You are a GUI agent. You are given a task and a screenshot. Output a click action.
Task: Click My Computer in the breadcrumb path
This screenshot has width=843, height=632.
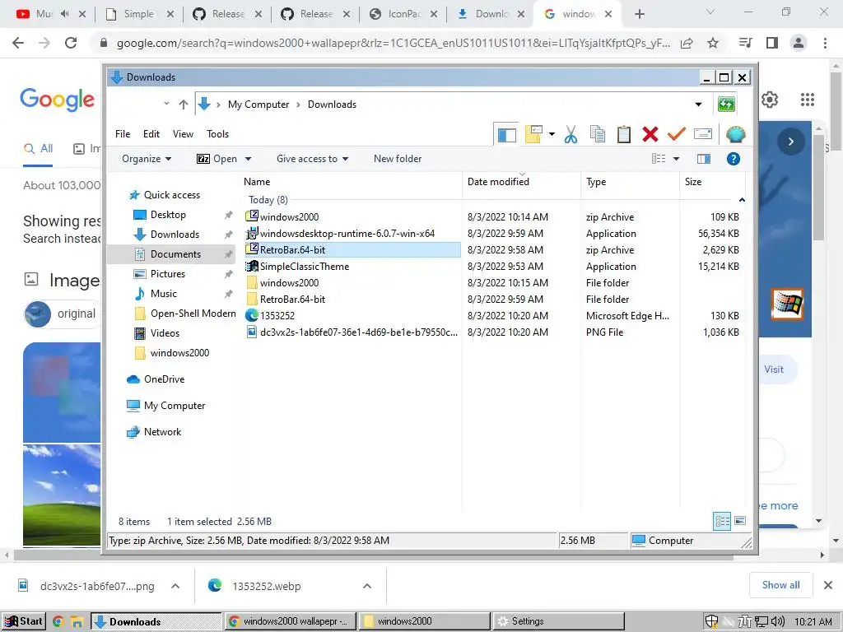[x=258, y=105]
